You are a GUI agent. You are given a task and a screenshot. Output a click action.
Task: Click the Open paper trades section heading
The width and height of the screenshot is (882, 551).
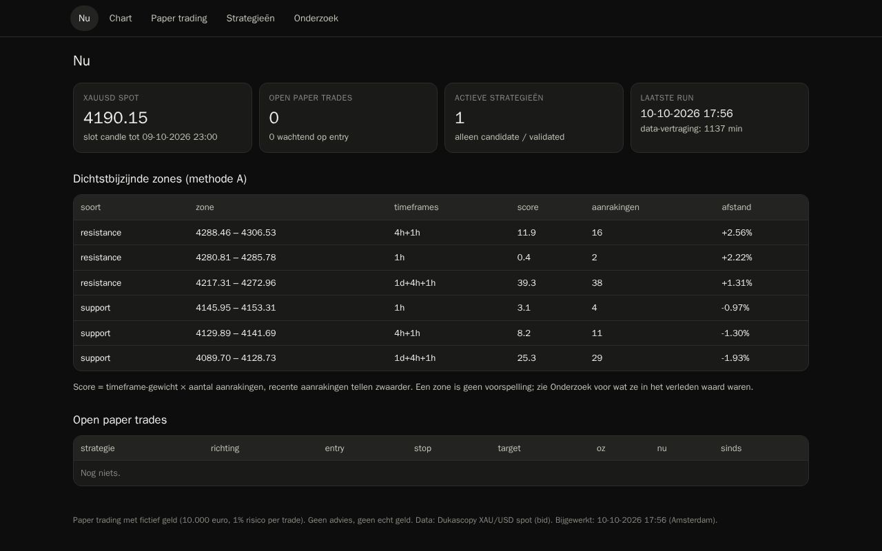tap(120, 420)
